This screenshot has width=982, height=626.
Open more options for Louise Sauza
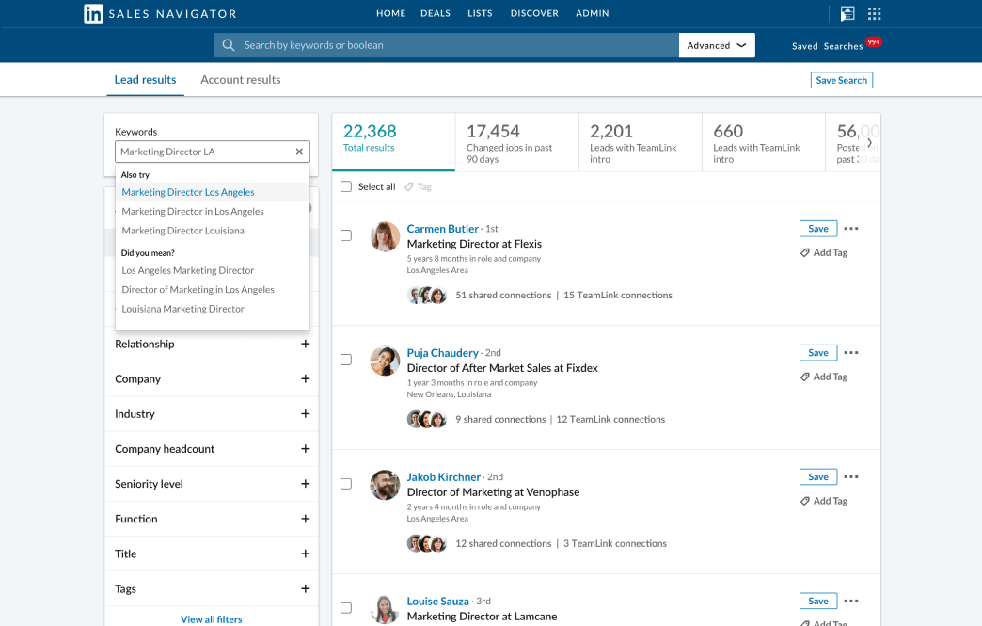(851, 601)
